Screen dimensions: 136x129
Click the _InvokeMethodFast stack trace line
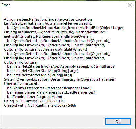[66, 28]
